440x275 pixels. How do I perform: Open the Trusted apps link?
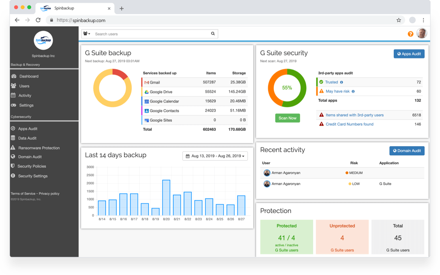(331, 82)
